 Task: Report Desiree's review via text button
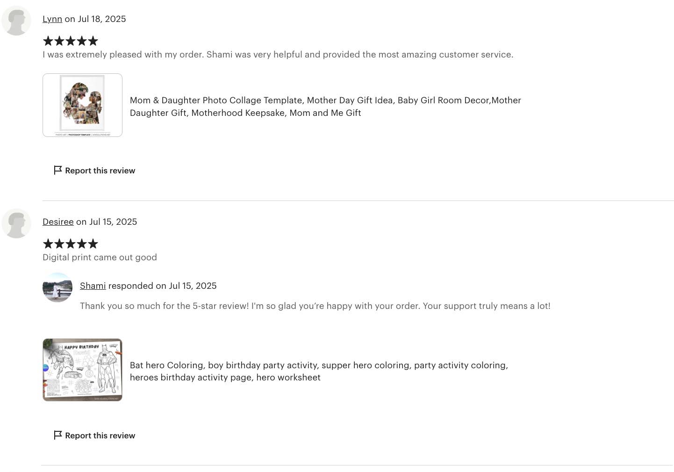pyautogui.click(x=100, y=436)
